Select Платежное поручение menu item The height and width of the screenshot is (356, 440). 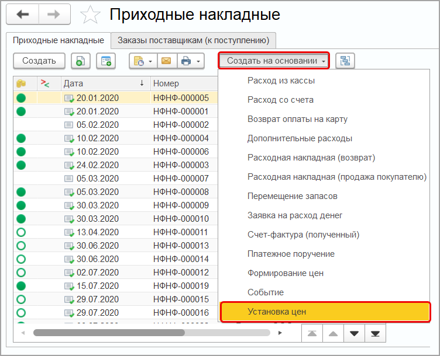(x=291, y=254)
